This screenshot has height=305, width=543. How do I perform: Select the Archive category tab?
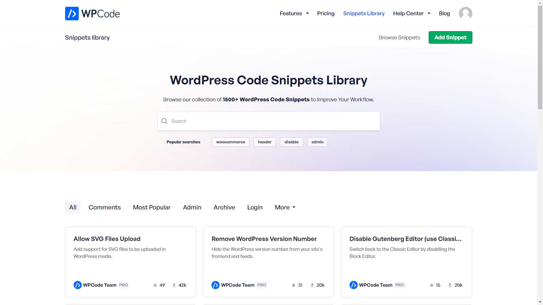coord(224,207)
